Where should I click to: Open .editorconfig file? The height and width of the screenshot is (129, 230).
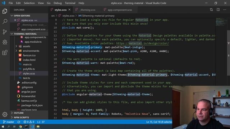point(29,82)
